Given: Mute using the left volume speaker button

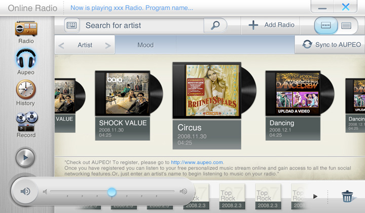Looking at the screenshot, I should click(25, 191).
